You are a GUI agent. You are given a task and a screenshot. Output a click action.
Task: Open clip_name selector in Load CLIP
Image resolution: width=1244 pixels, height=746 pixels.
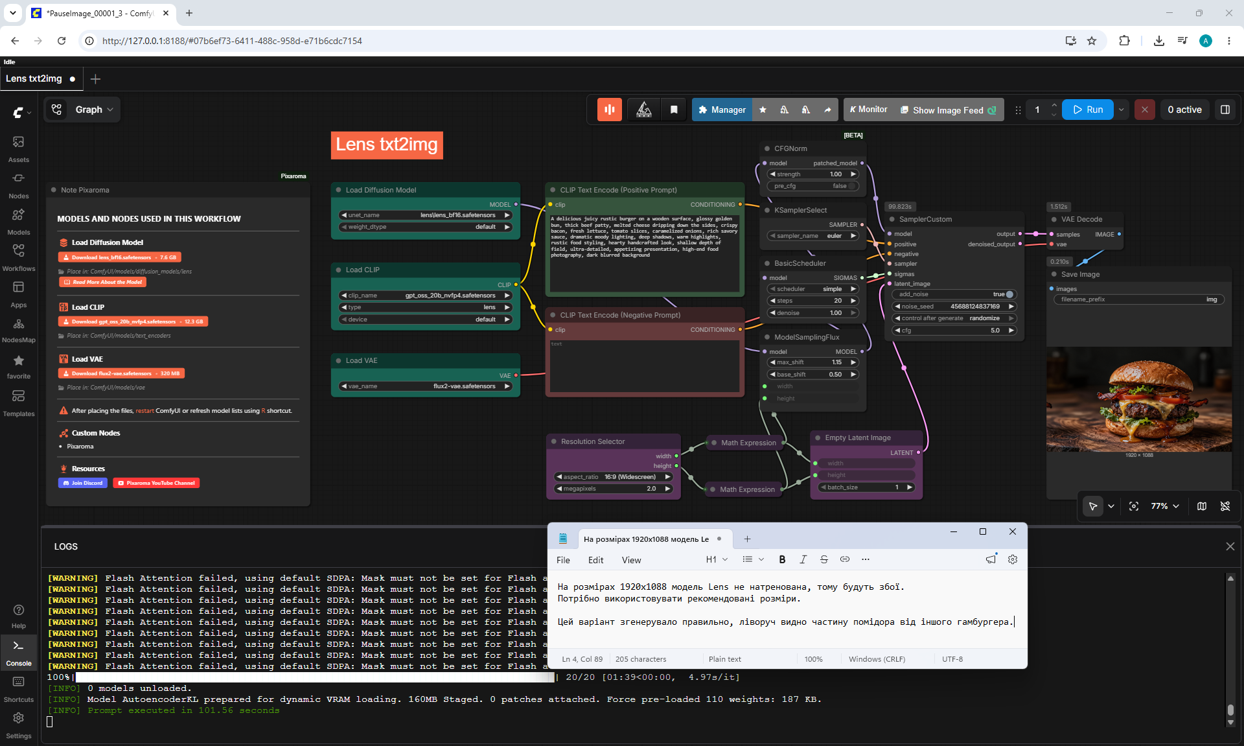pos(426,296)
